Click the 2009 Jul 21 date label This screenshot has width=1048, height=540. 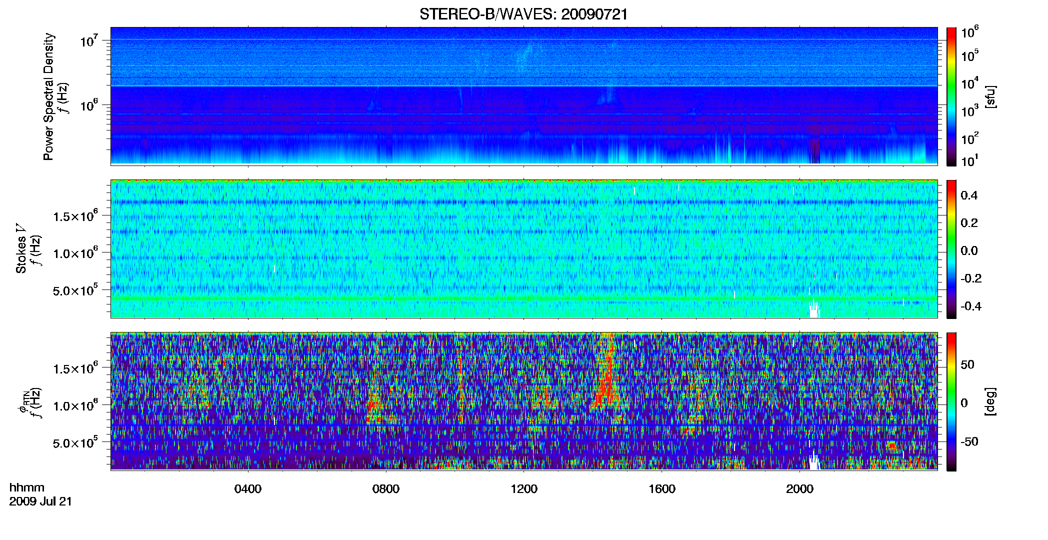tap(40, 501)
